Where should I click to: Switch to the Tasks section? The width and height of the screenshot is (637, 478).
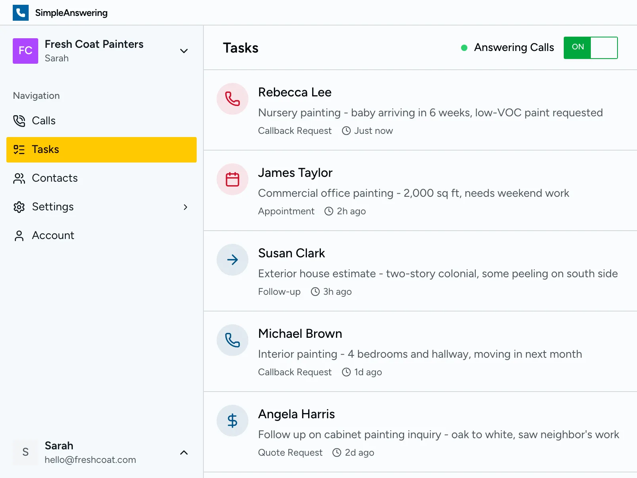(x=45, y=149)
